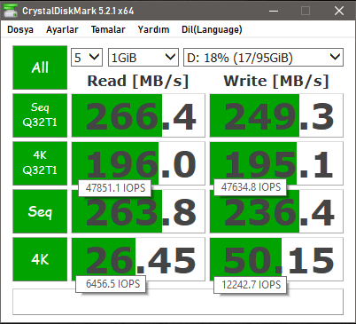Minimize the CrystalDiskMark window
Viewport: 356px width, 324px height.
coord(274,11)
